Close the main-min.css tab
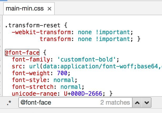The width and height of the screenshot is (162, 113). 49,9
